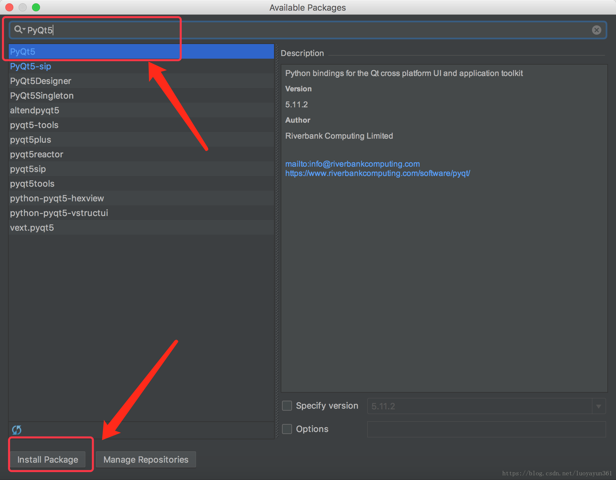Select the python-pyqt5-hexview package
The image size is (616, 480).
[x=141, y=198]
